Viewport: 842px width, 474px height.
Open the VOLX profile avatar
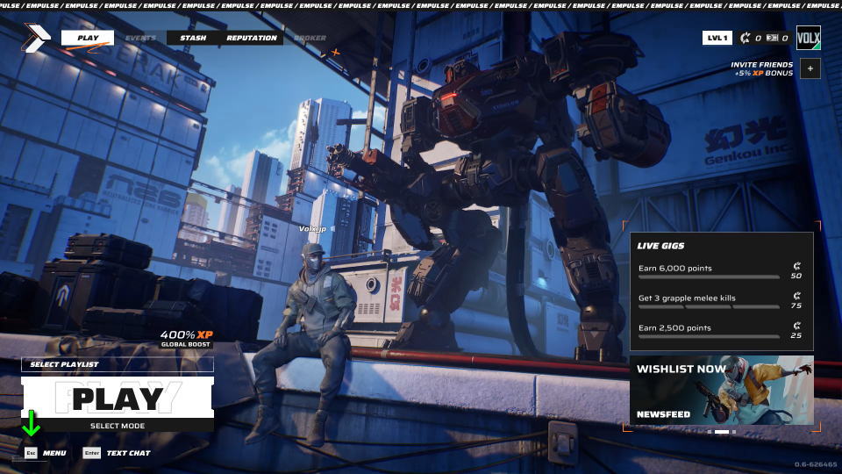click(x=808, y=38)
